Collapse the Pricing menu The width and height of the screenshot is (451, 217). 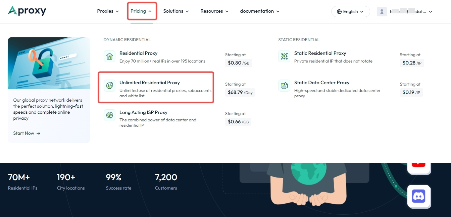141,11
